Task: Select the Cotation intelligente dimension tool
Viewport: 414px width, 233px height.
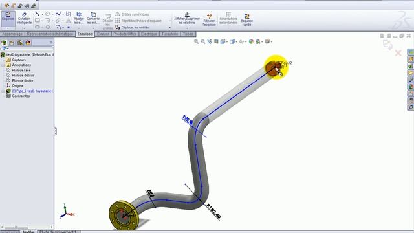Action: 24,19
